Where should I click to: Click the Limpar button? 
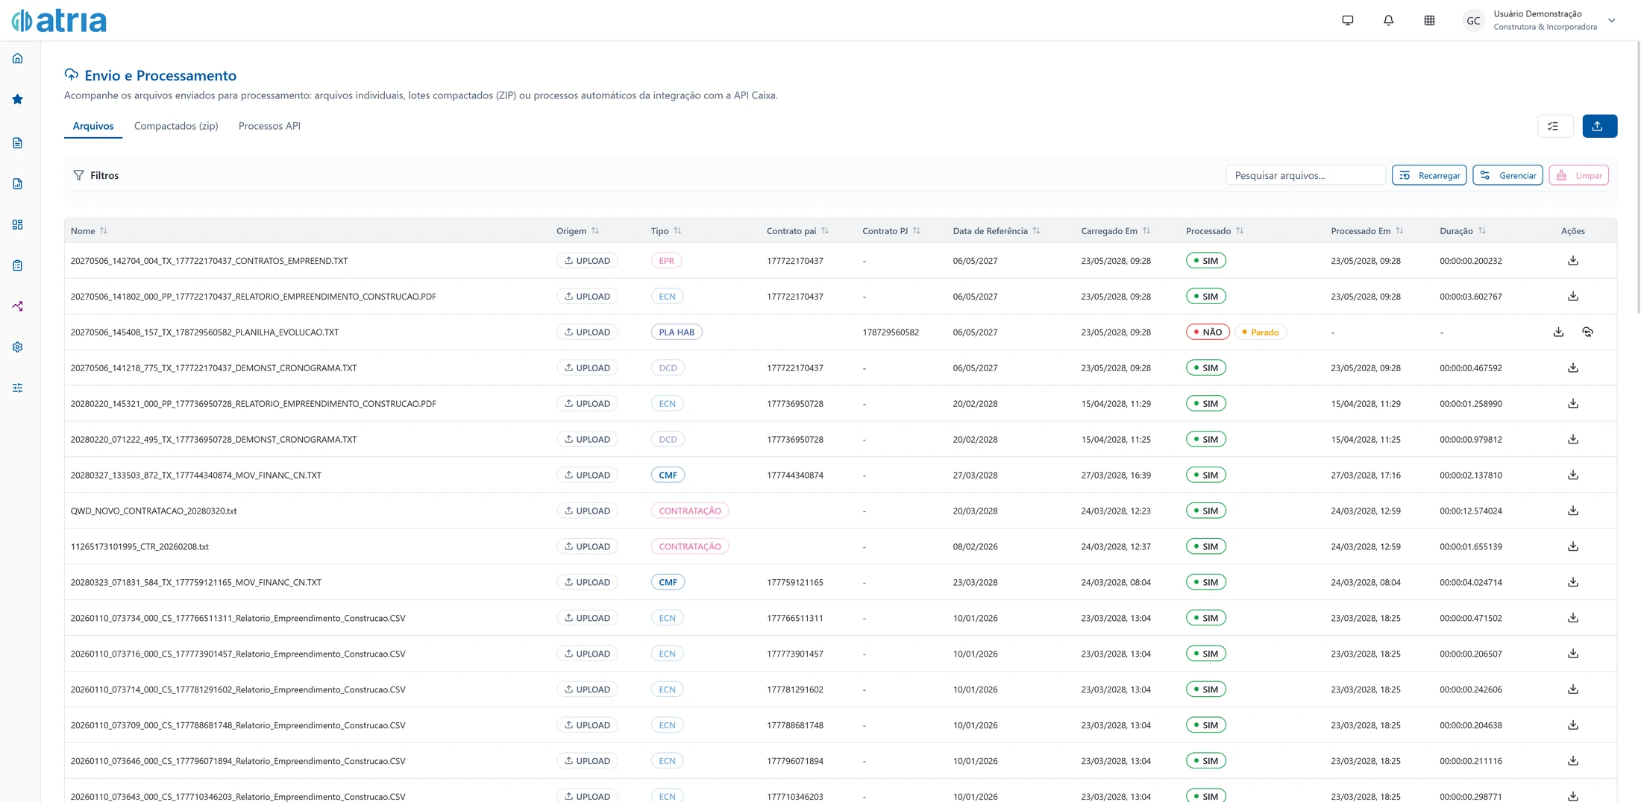coord(1578,175)
